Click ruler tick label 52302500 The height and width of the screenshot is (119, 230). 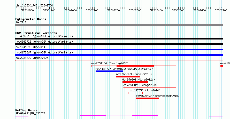point(178,10)
